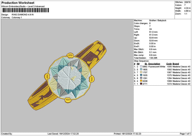
Task: Click the Total Bobbin value '136.28ft'
Action: 153,58
